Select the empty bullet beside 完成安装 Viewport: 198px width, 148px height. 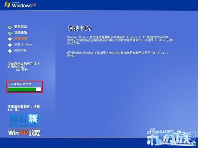[10, 51]
